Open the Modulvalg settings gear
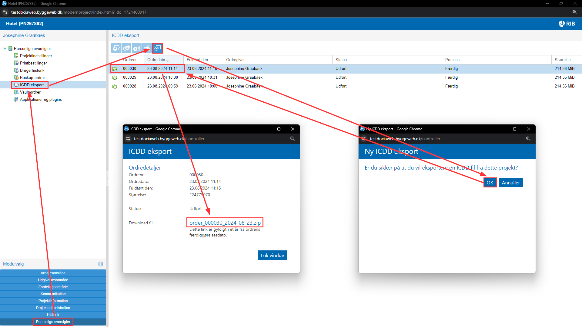The width and height of the screenshot is (582, 327). point(101,264)
